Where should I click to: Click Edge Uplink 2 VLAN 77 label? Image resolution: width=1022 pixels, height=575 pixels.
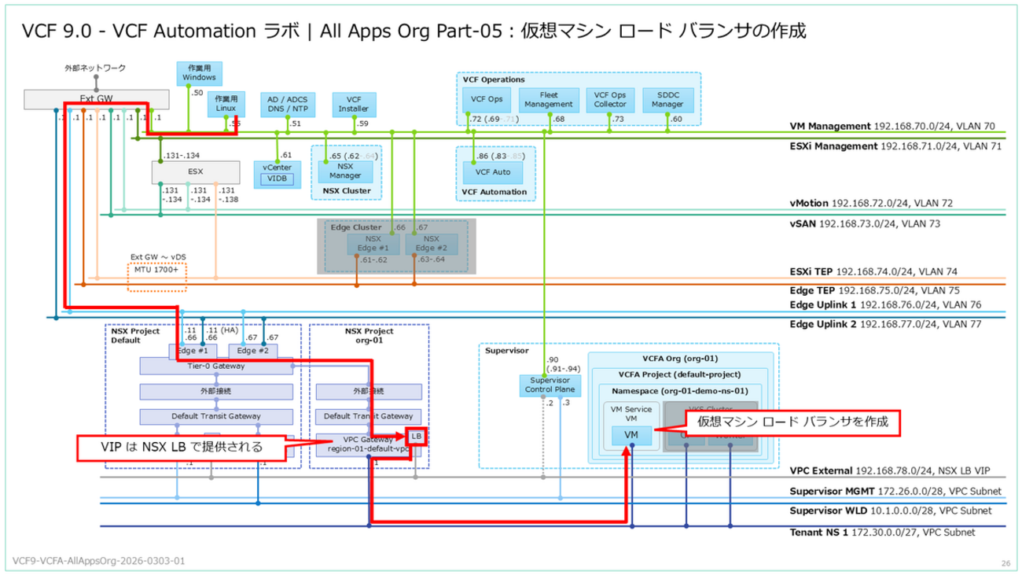(x=885, y=323)
